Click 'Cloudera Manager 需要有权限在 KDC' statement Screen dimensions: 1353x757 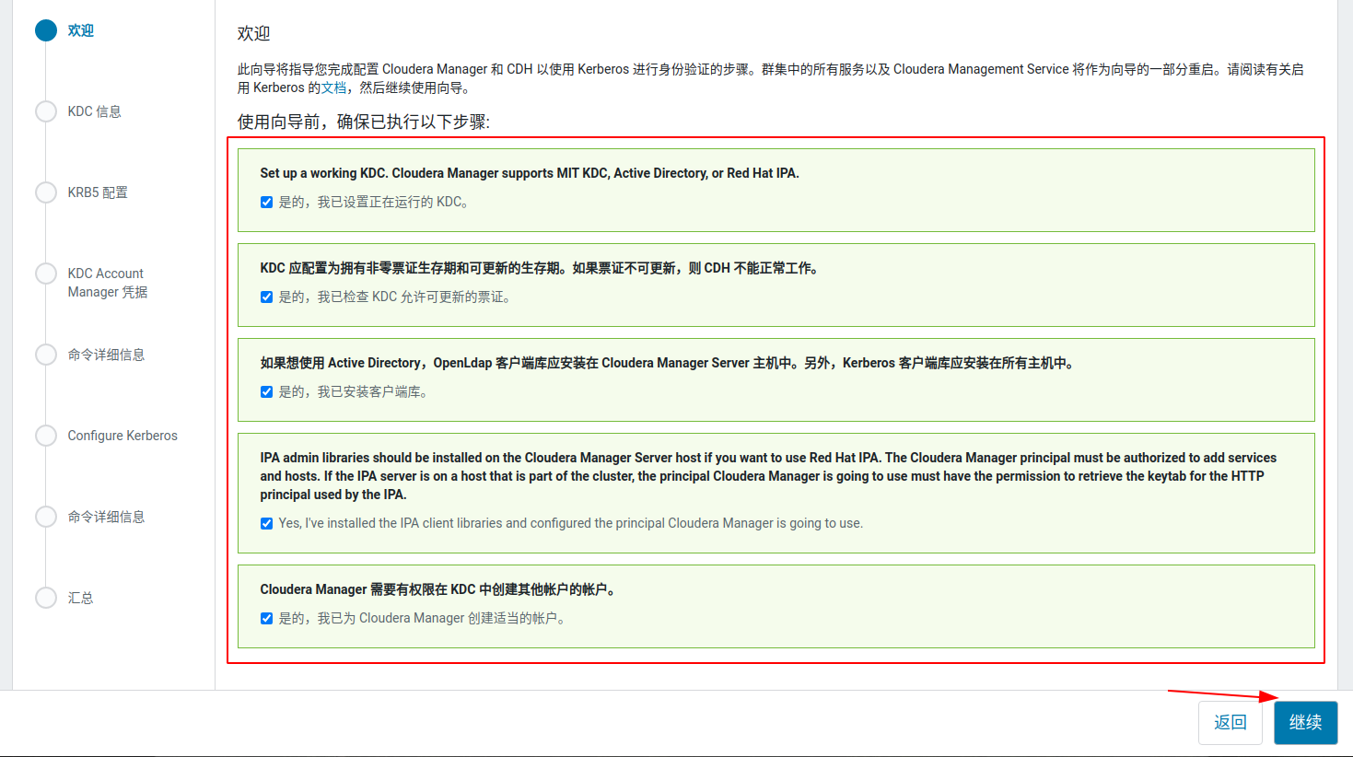tap(437, 589)
